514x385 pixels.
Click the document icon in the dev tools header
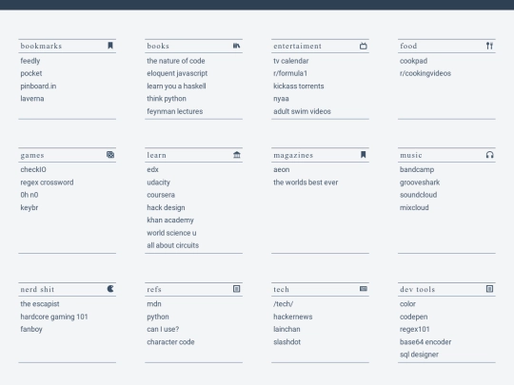click(489, 289)
